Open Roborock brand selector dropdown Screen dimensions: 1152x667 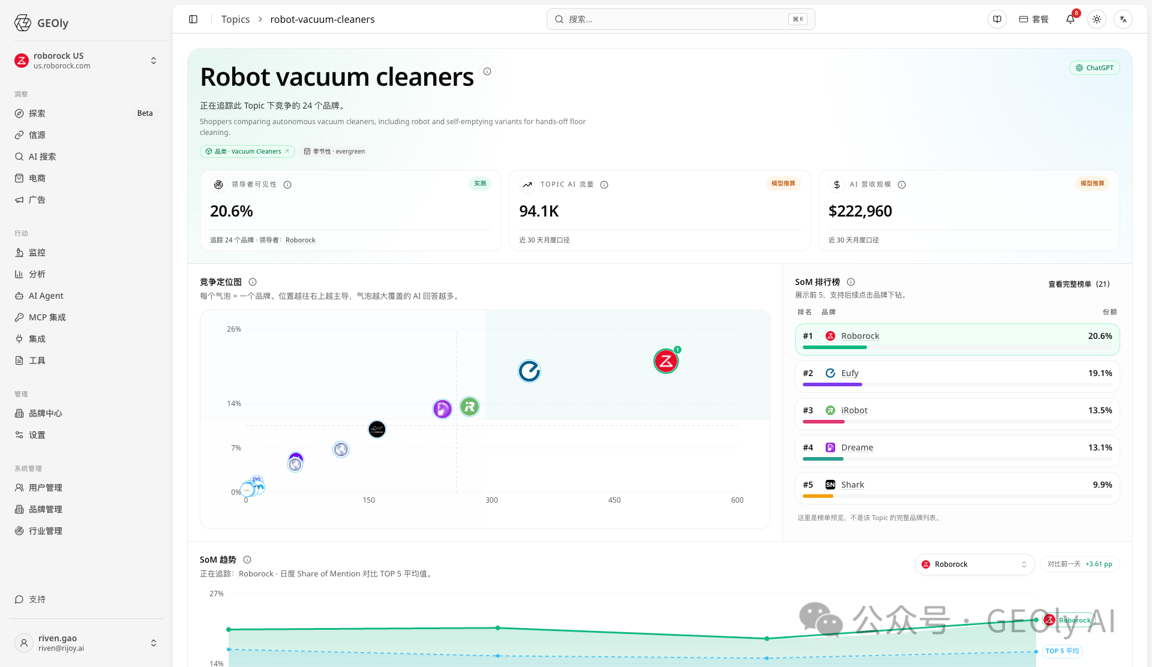974,564
